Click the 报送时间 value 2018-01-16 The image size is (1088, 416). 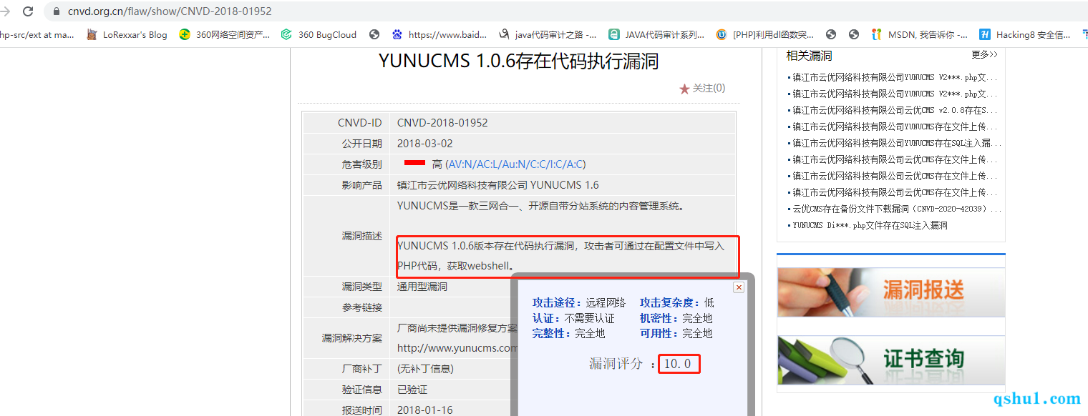(x=425, y=410)
